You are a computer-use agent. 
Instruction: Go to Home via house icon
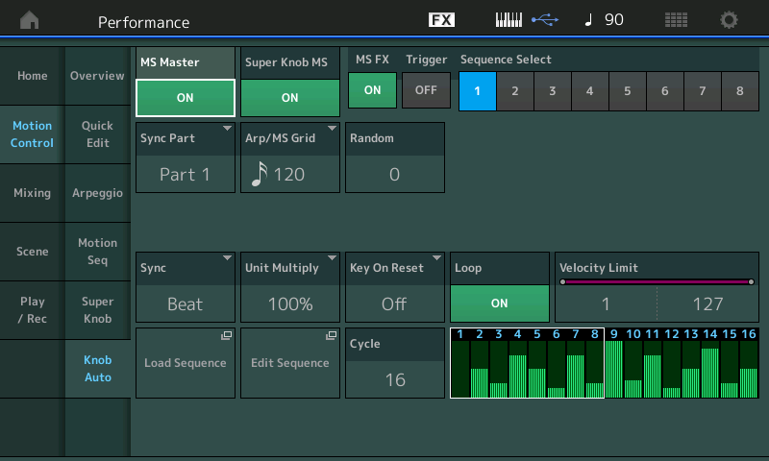[x=31, y=20]
